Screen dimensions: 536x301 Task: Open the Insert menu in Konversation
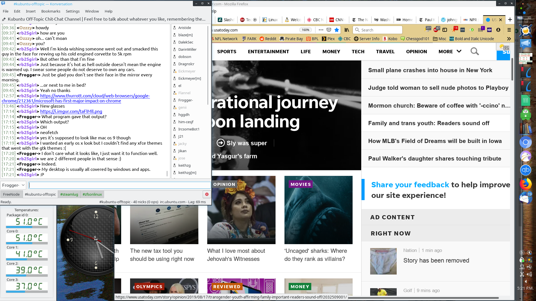pyautogui.click(x=31, y=11)
